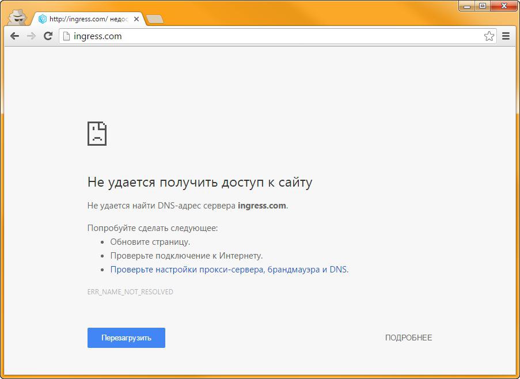Close the browser window
The image size is (520, 379).
click(504, 6)
